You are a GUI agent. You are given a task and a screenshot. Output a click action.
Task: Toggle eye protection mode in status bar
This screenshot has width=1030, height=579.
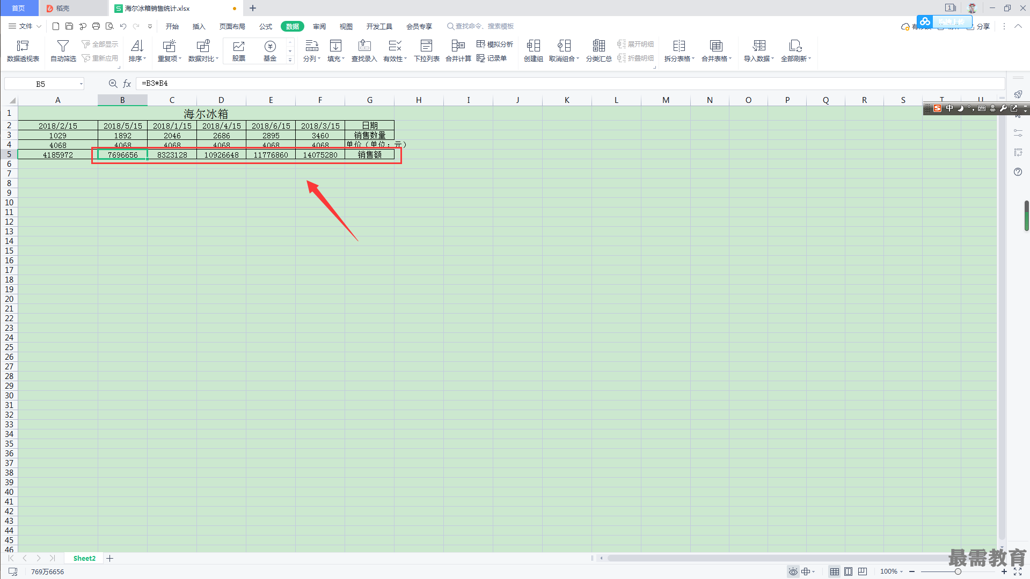pyautogui.click(x=793, y=571)
